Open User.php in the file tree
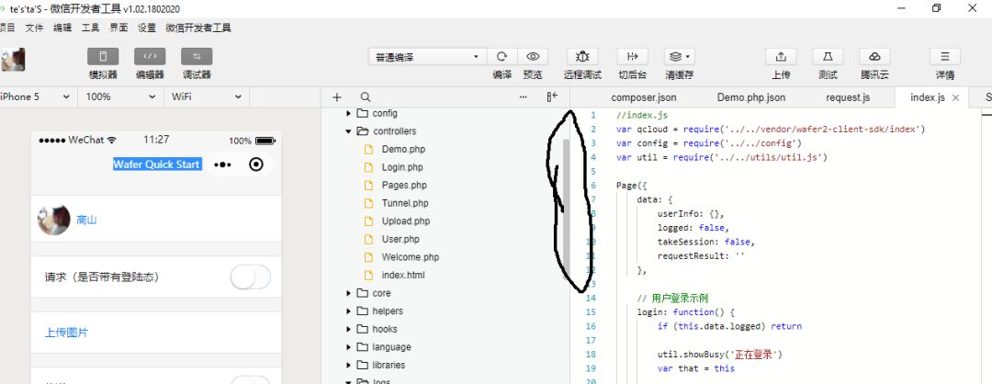 pos(400,239)
